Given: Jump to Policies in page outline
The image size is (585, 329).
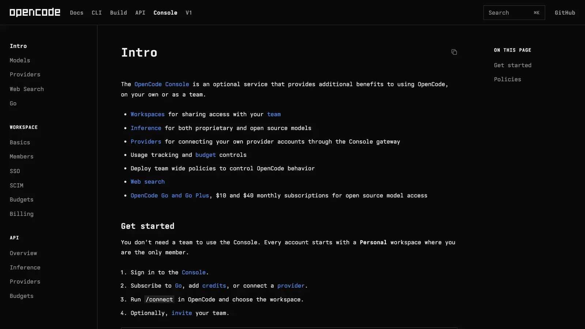Looking at the screenshot, I should pyautogui.click(x=507, y=79).
